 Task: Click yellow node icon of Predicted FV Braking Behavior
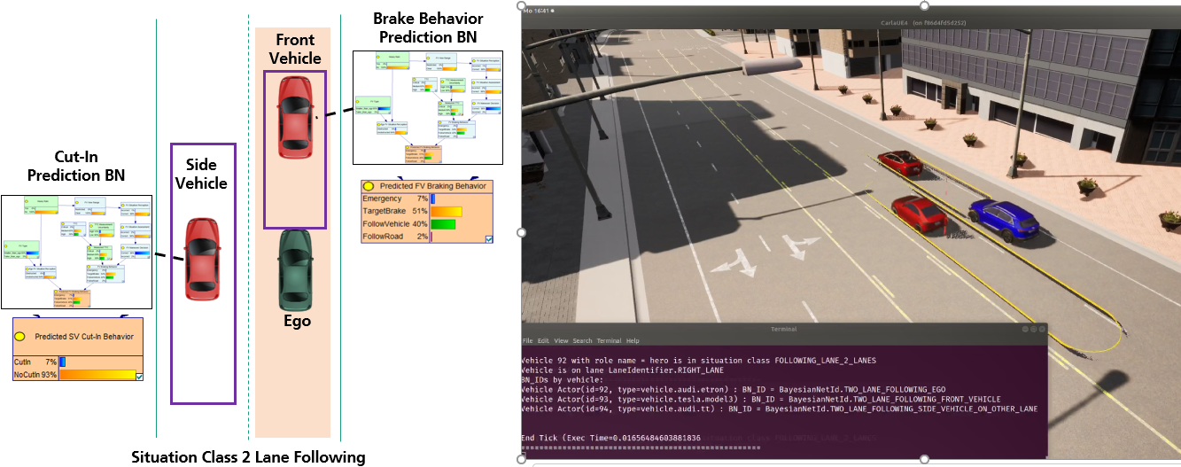[369, 187]
